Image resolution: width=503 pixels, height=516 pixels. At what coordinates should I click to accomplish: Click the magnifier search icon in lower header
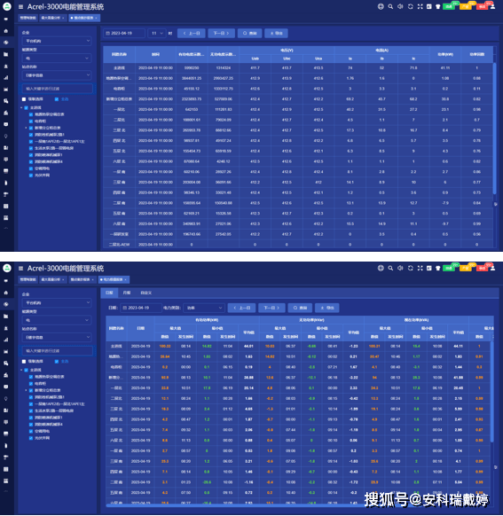click(x=390, y=268)
